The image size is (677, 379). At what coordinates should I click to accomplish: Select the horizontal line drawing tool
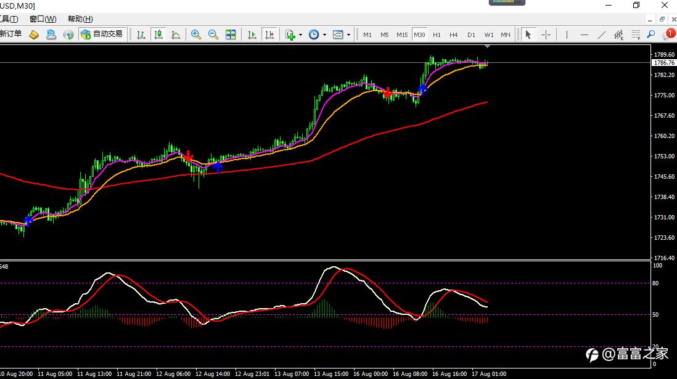[x=584, y=35]
